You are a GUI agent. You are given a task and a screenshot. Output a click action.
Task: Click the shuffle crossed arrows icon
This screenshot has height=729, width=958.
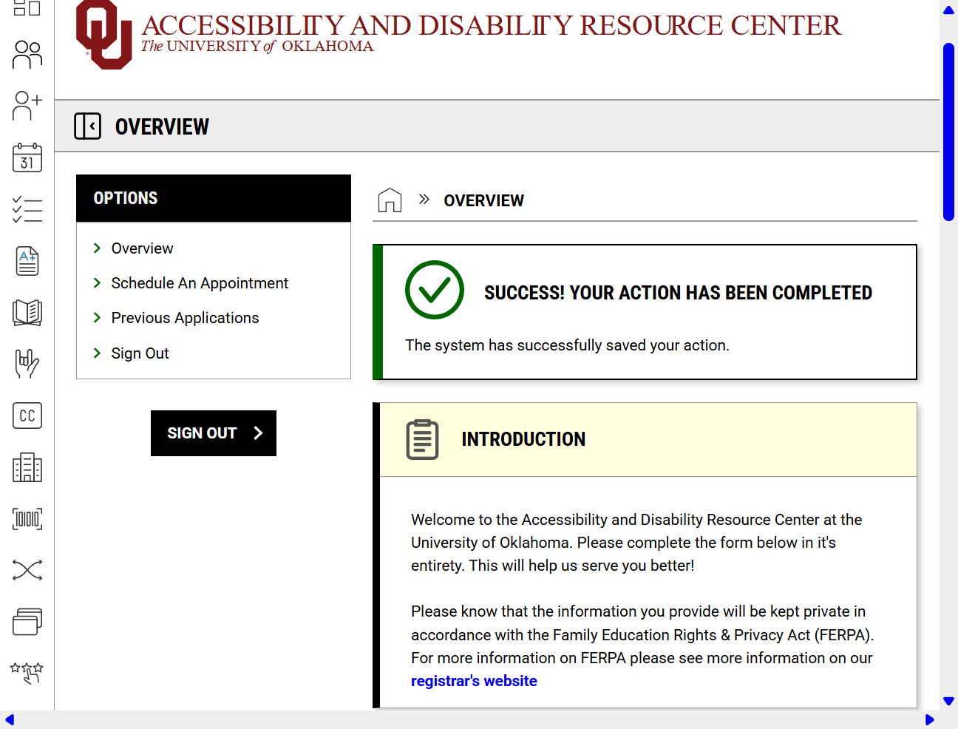tap(27, 570)
